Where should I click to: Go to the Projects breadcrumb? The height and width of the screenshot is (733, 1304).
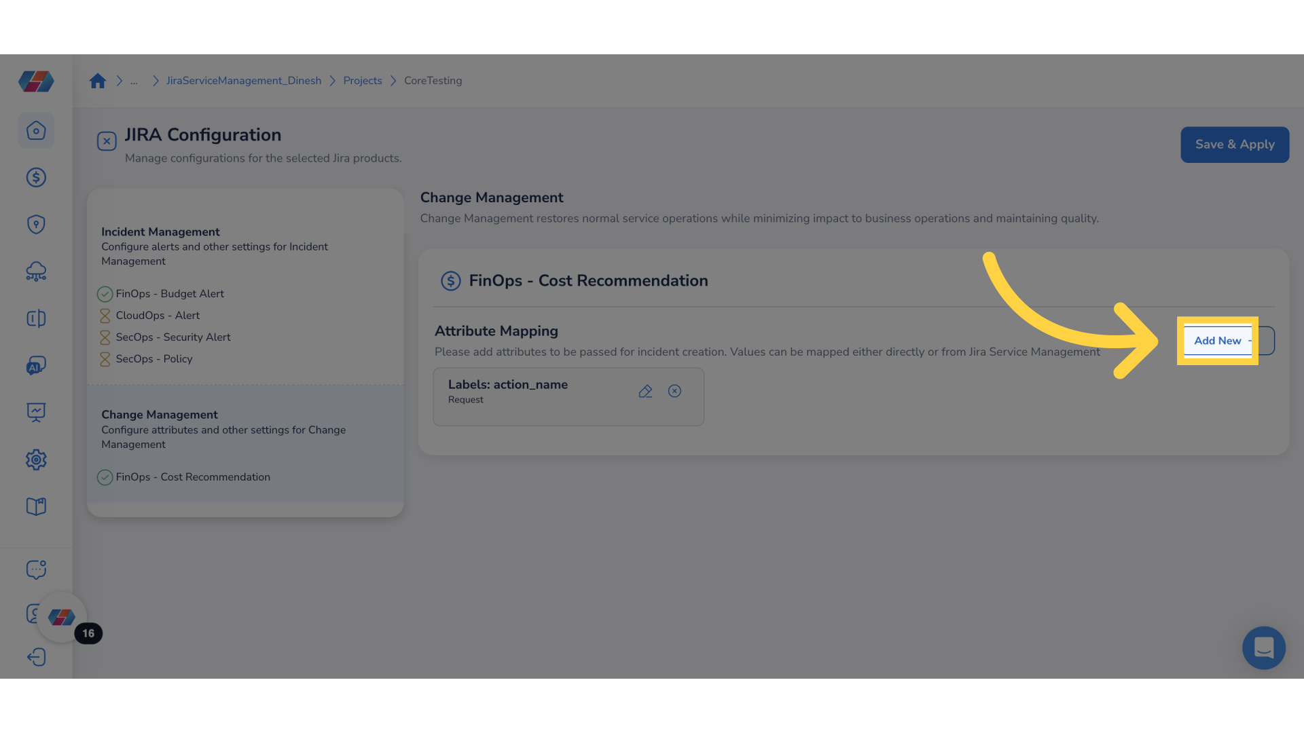coord(363,81)
